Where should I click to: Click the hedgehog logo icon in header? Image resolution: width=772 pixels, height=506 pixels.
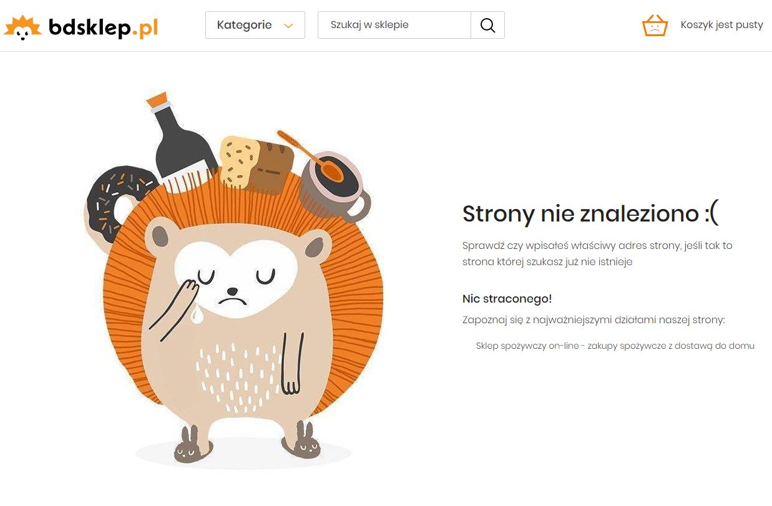[x=23, y=27]
